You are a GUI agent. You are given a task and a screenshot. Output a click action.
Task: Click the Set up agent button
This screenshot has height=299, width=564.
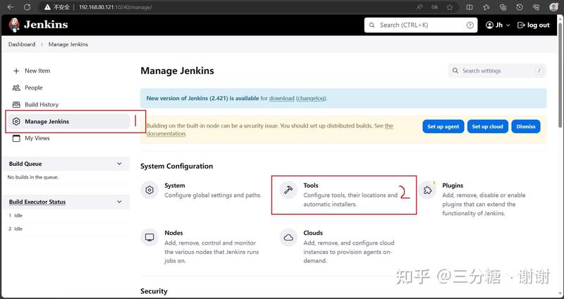(443, 127)
